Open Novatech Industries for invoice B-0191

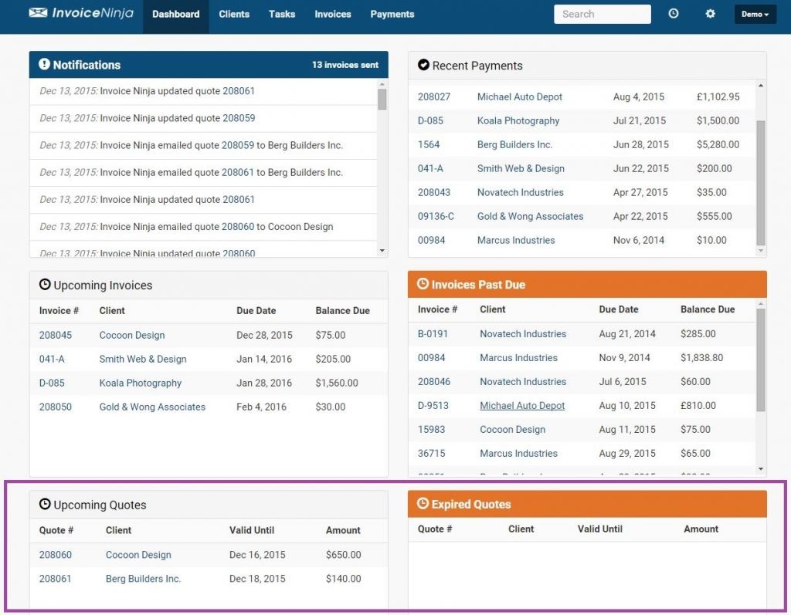(x=523, y=333)
